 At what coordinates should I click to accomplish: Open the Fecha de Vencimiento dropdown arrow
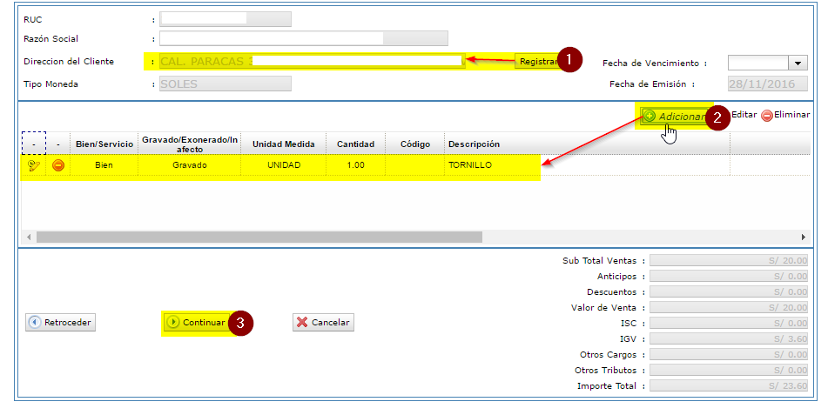pos(798,64)
